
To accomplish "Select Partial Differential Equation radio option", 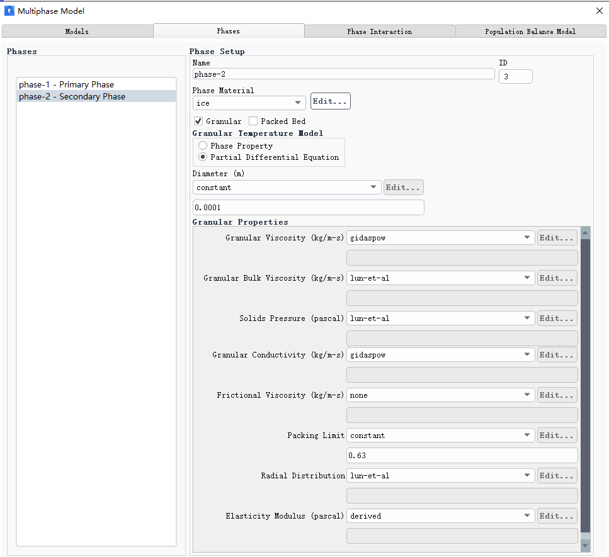I will pyautogui.click(x=203, y=157).
